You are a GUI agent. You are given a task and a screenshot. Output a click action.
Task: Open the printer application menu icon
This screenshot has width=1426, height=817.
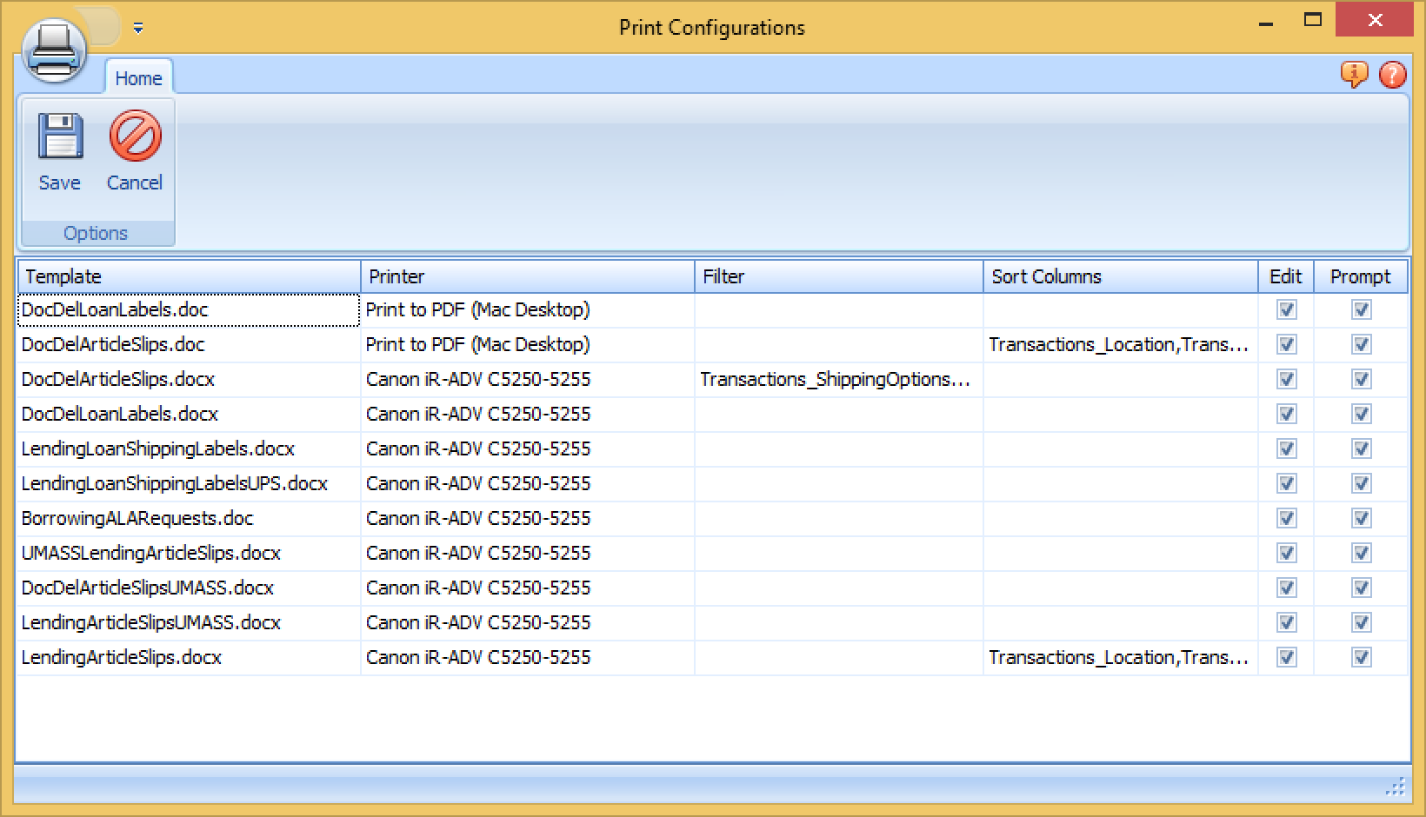[x=54, y=50]
